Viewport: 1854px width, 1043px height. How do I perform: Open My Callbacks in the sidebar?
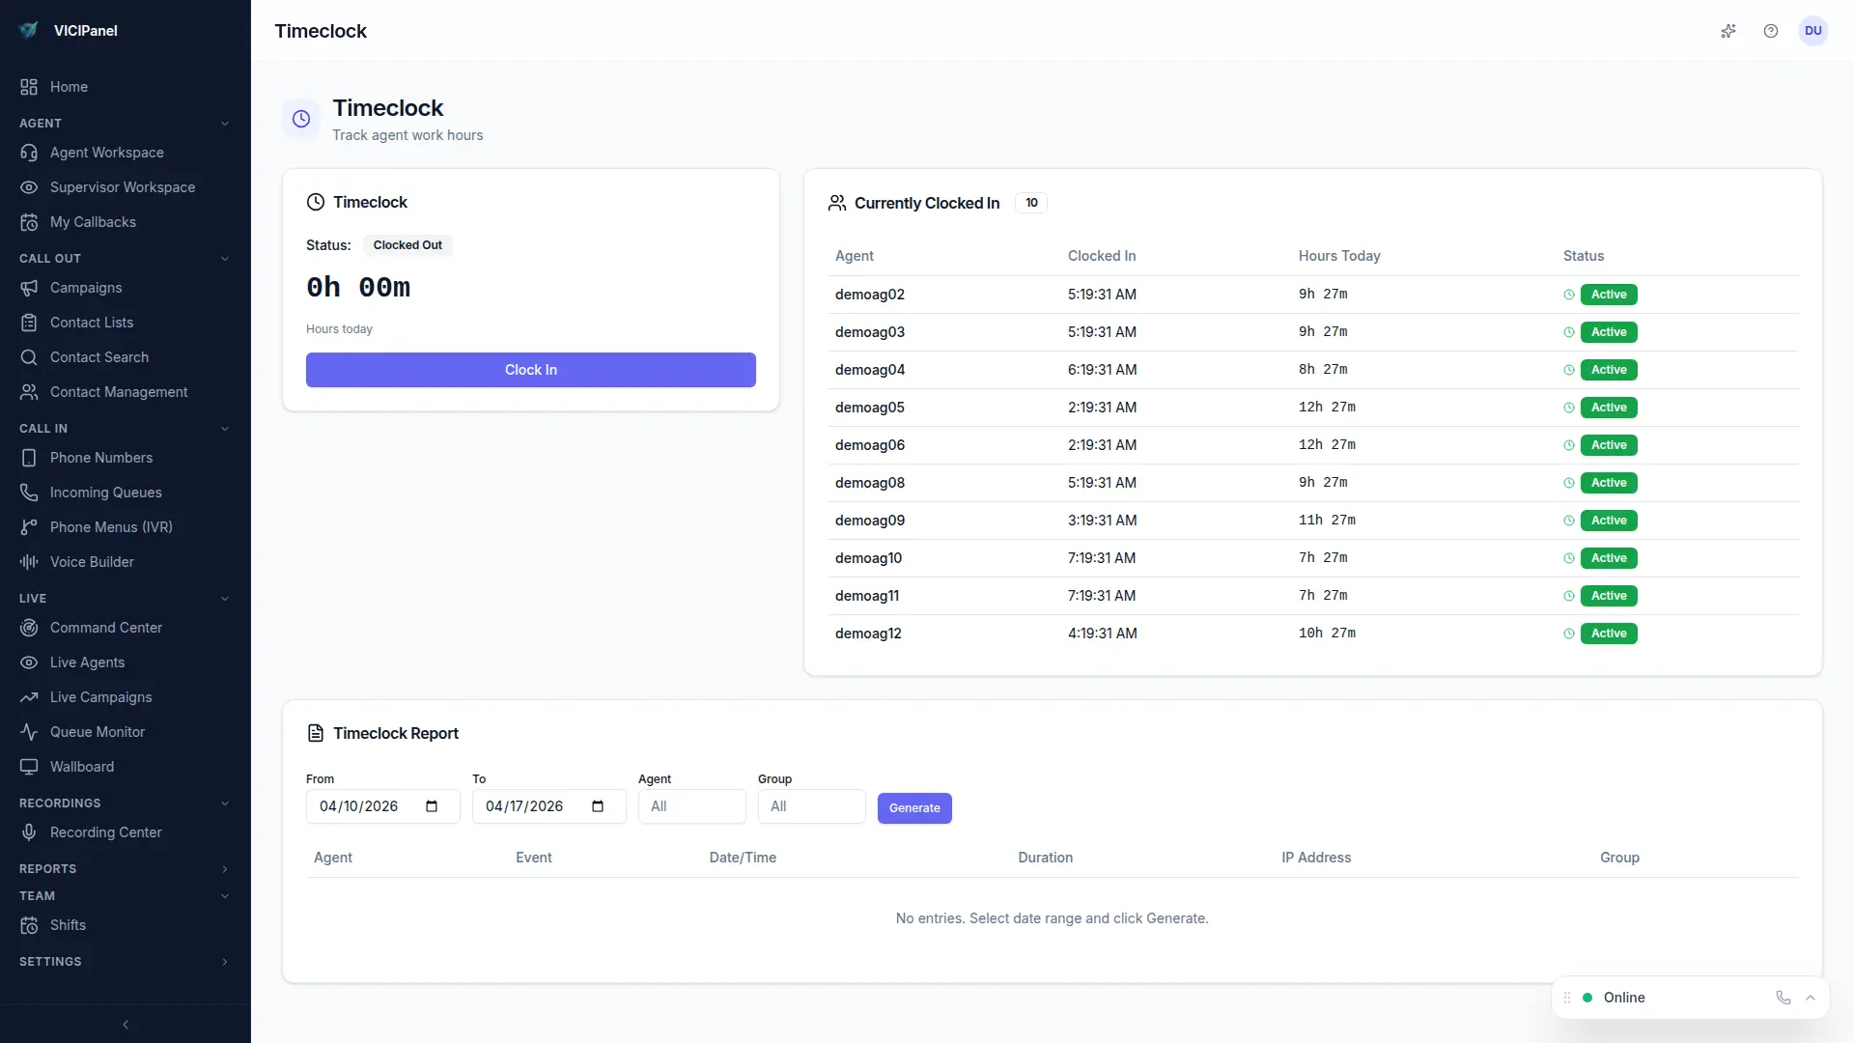[92, 222]
